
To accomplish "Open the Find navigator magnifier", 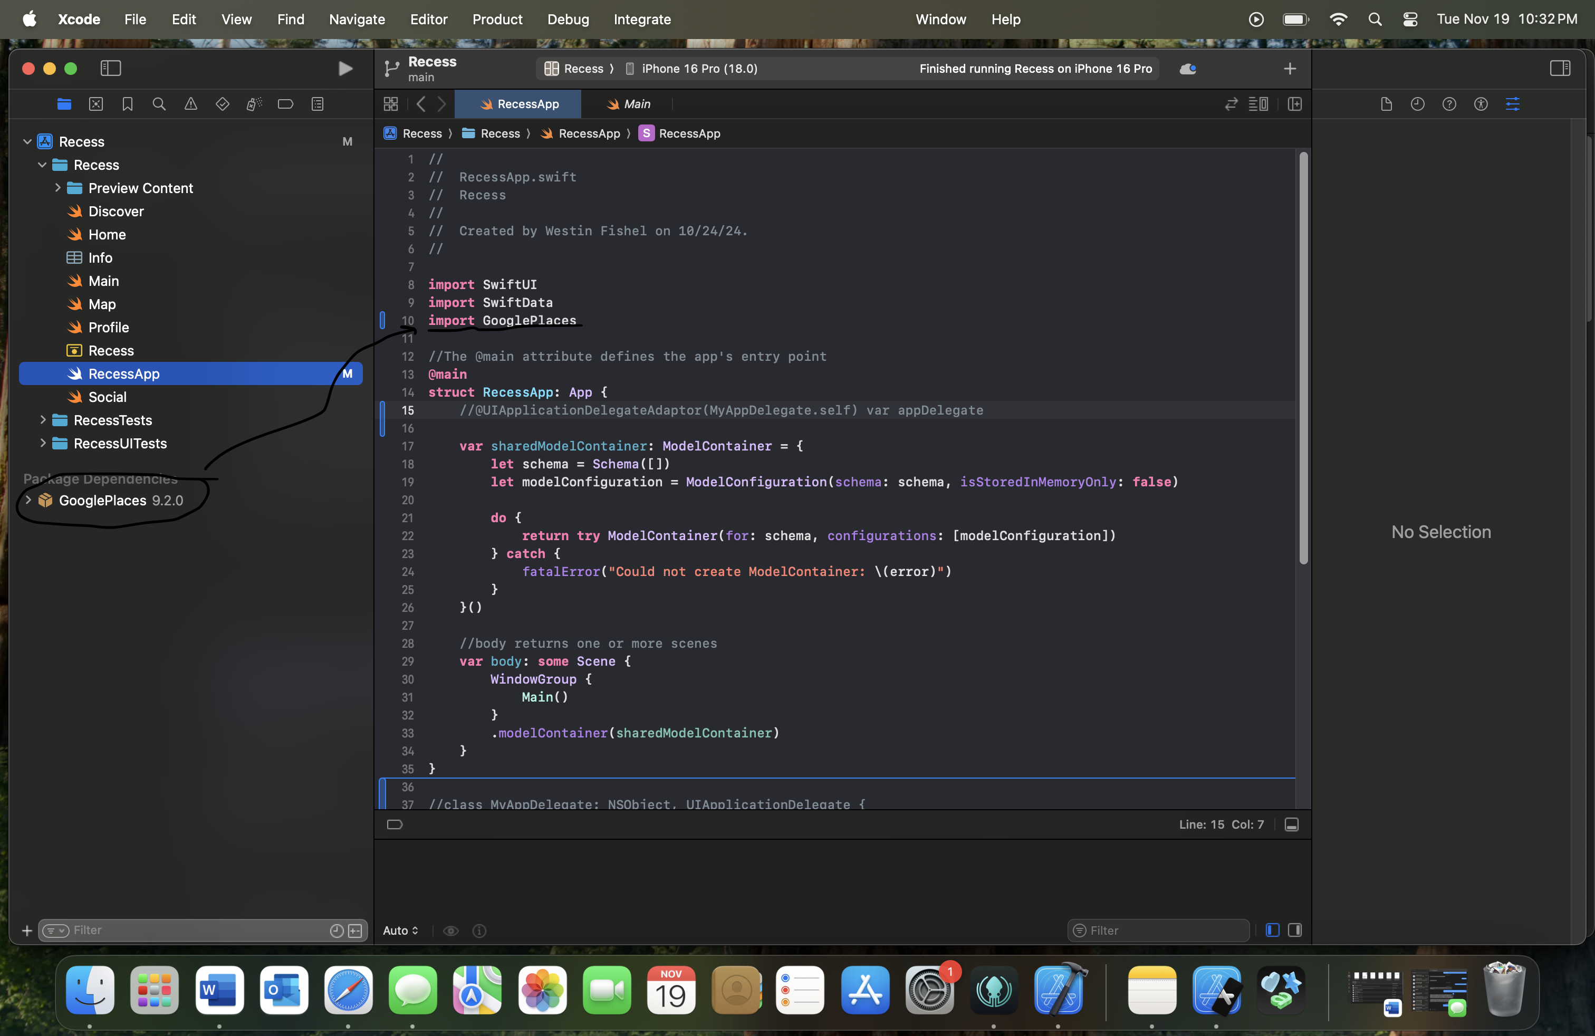I will tap(159, 104).
